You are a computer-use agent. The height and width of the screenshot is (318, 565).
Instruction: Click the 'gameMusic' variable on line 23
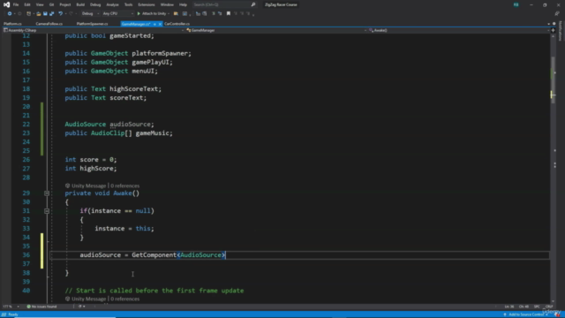152,133
